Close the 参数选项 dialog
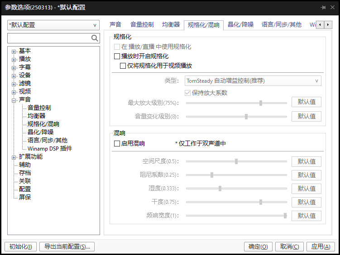340x255 pixels. pyautogui.click(x=332, y=7)
